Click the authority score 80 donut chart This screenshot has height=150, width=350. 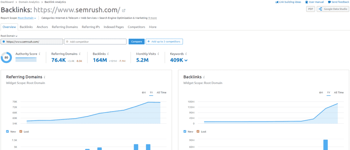pos(6,58)
